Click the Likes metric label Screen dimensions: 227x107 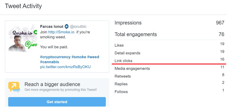[119, 45]
